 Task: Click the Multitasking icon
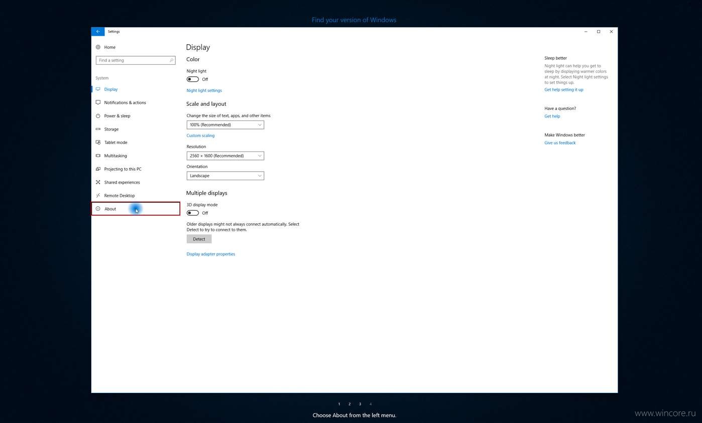[x=98, y=156]
